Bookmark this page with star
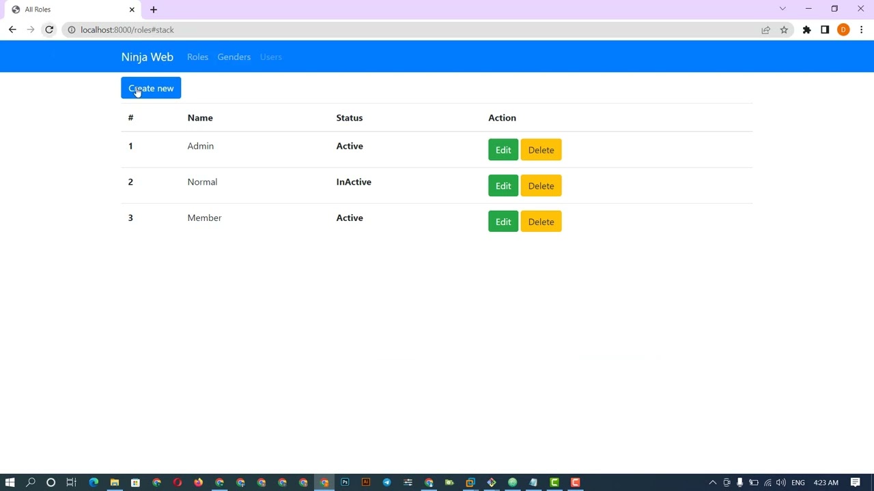874x491 pixels. (784, 30)
